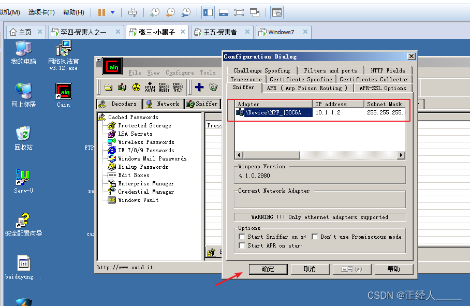Toggle Don't use Promiscuous mode checkbox
The image size is (470, 306).
[315, 237]
